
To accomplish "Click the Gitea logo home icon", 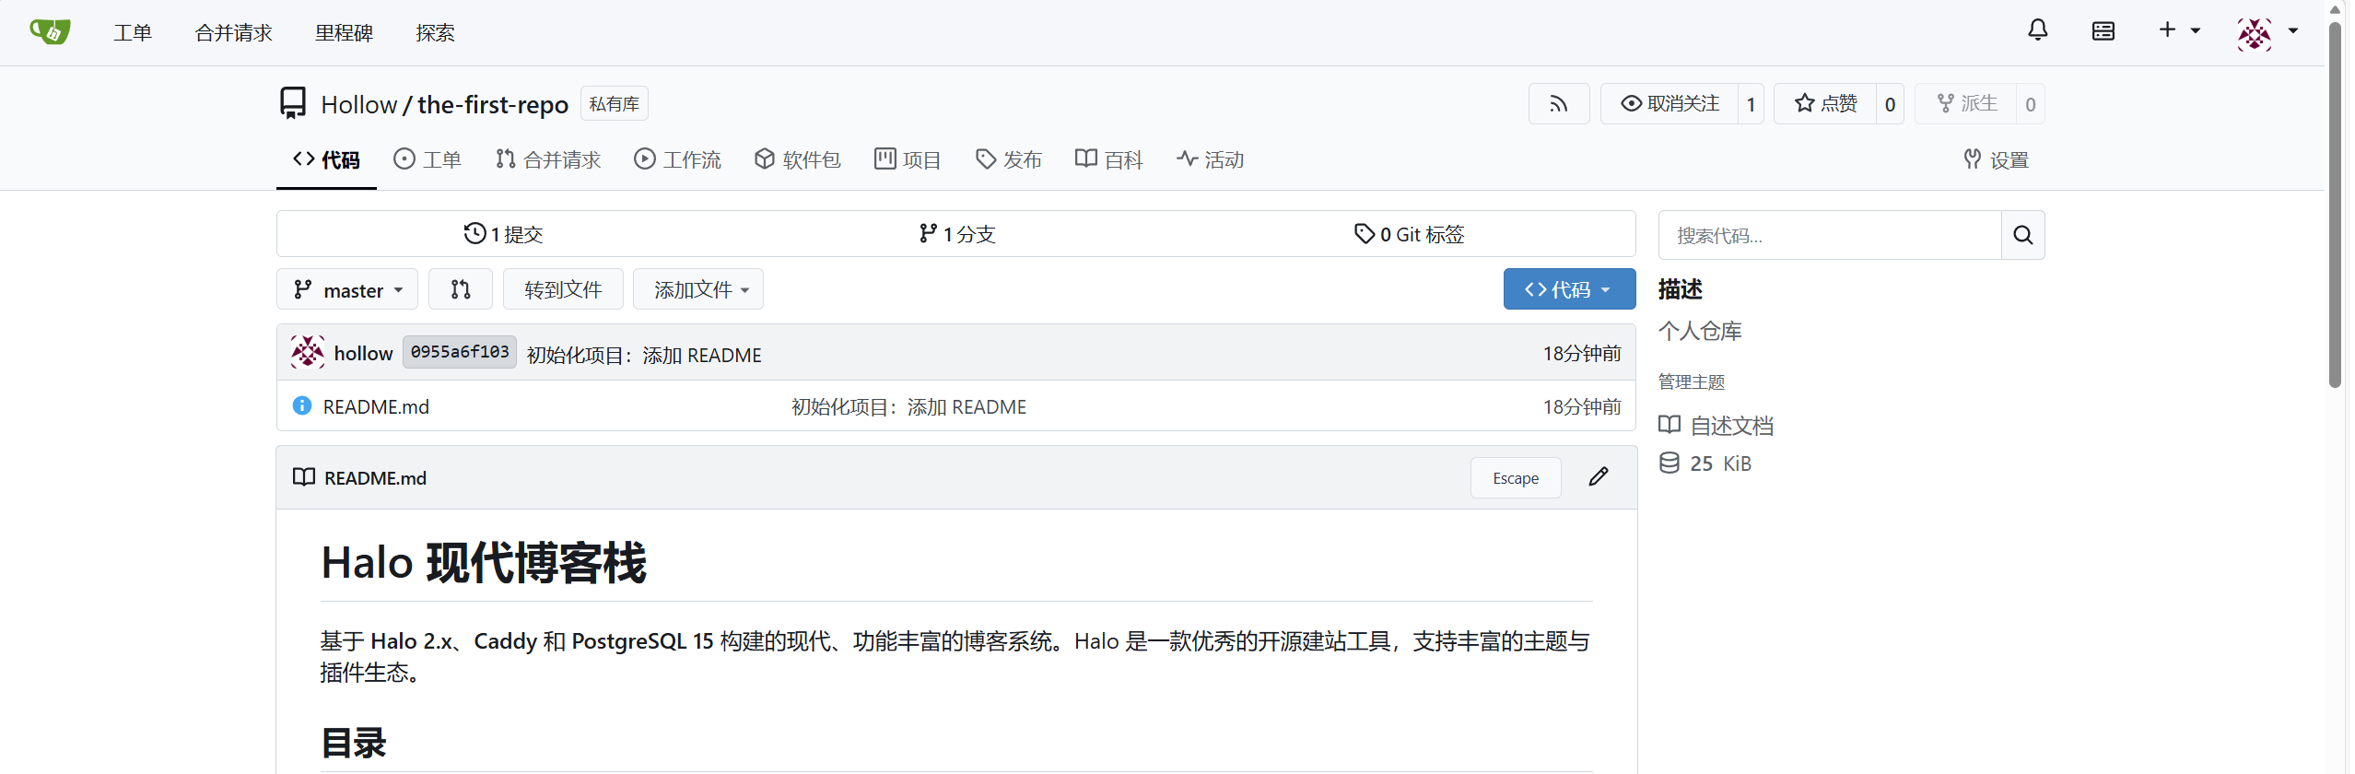I will (x=50, y=32).
